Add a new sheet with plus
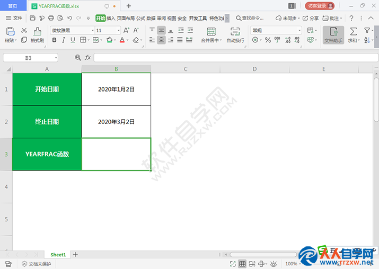The height and width of the screenshot is (269, 379). (75, 254)
